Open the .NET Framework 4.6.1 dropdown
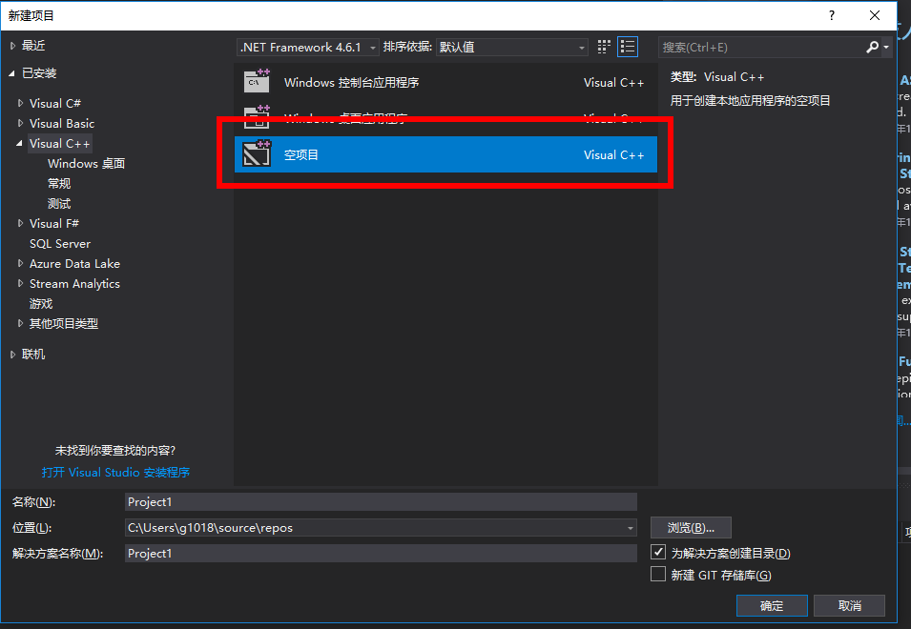This screenshot has width=911, height=629. (x=308, y=47)
